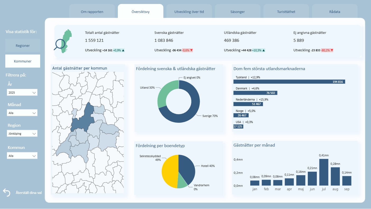
Task: Open the Säsonger tab
Action: tap(238, 12)
